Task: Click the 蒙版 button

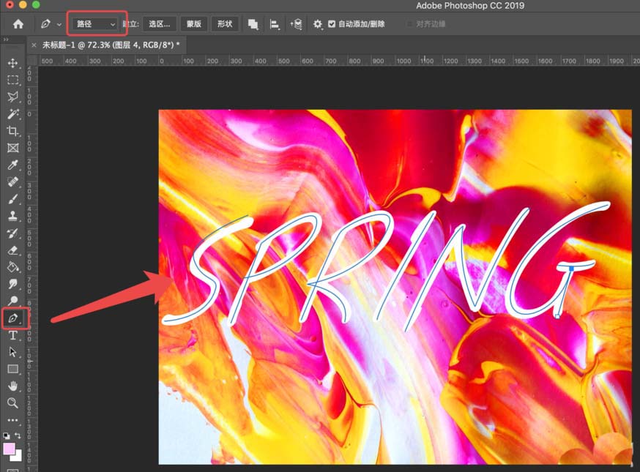Action: 194,24
